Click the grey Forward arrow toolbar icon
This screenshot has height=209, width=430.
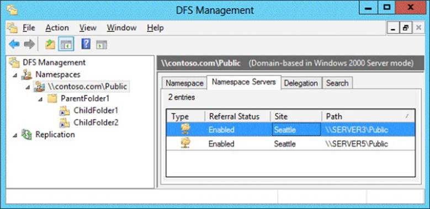click(29, 44)
